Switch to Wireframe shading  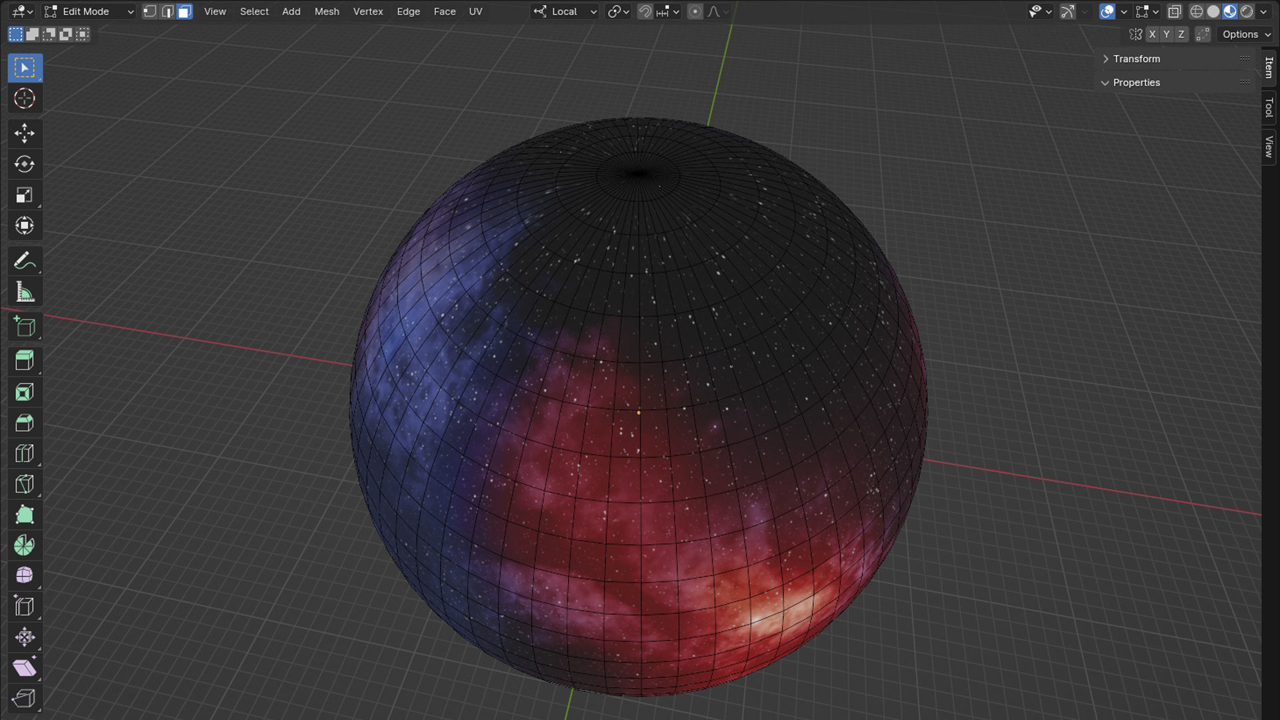(1197, 11)
